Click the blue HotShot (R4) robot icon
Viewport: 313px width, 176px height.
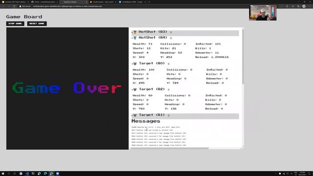tap(135, 38)
